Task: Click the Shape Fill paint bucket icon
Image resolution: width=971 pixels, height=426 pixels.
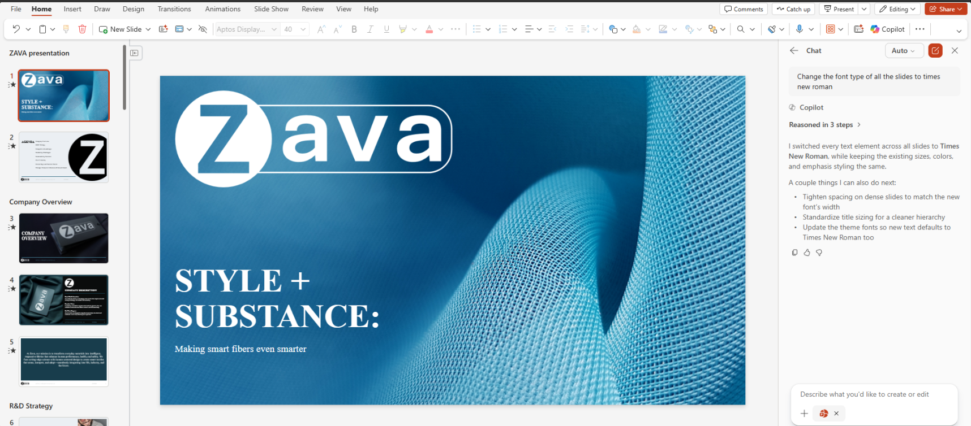Action: (637, 29)
